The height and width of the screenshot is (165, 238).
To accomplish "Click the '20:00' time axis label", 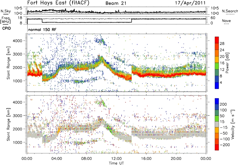I will point(176,159).
